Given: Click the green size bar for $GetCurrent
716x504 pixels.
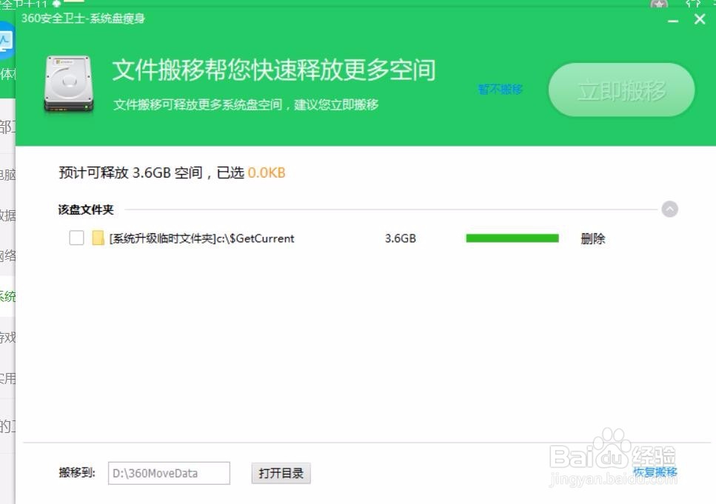Looking at the screenshot, I should [512, 238].
